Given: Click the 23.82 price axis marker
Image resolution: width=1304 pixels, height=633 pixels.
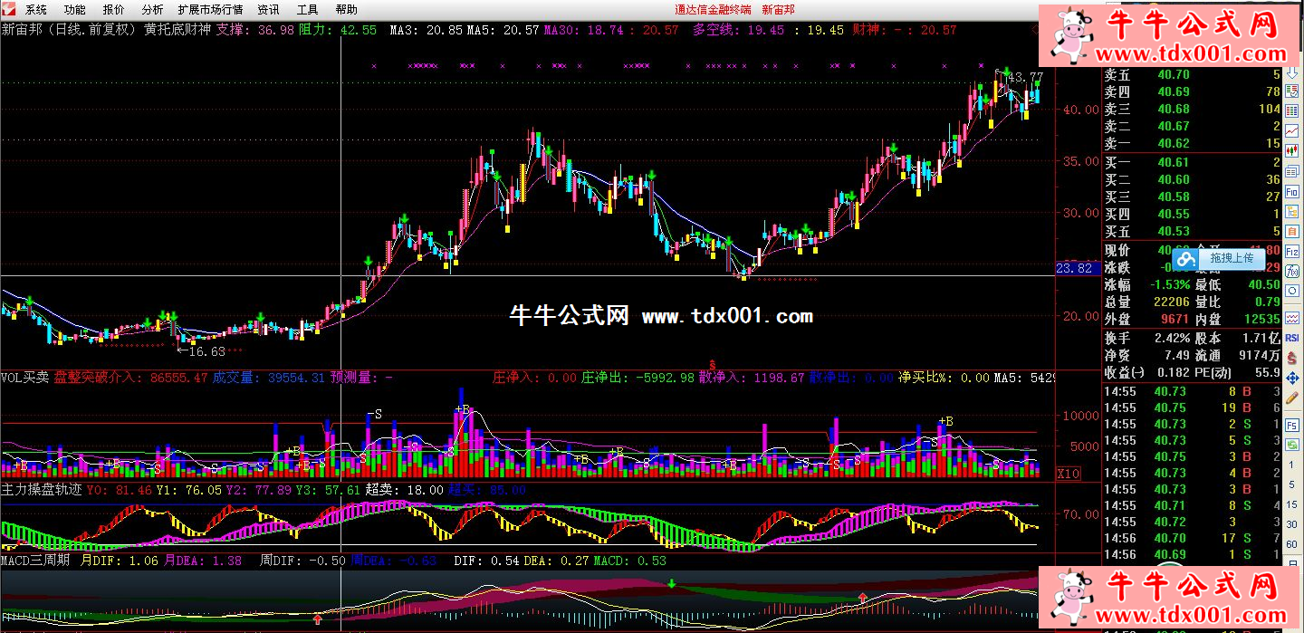Looking at the screenshot, I should [1075, 269].
